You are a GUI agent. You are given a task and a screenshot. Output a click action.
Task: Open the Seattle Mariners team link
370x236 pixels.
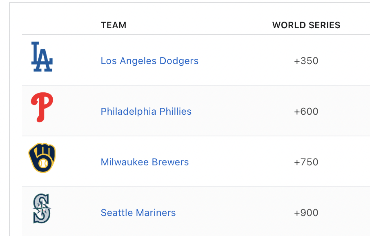coord(138,213)
